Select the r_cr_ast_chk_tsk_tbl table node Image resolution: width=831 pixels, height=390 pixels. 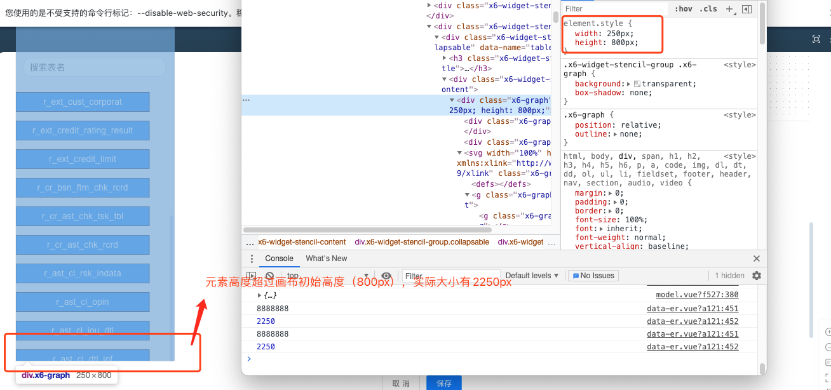(83, 216)
